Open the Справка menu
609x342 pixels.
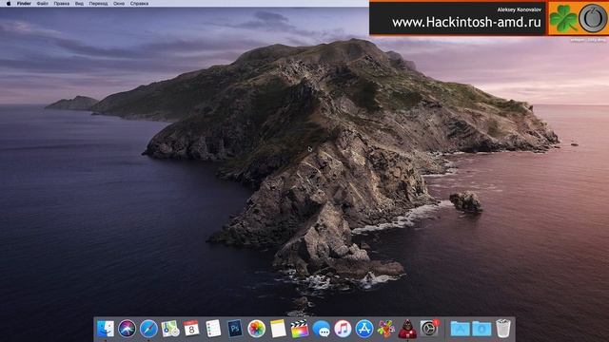[x=139, y=4]
